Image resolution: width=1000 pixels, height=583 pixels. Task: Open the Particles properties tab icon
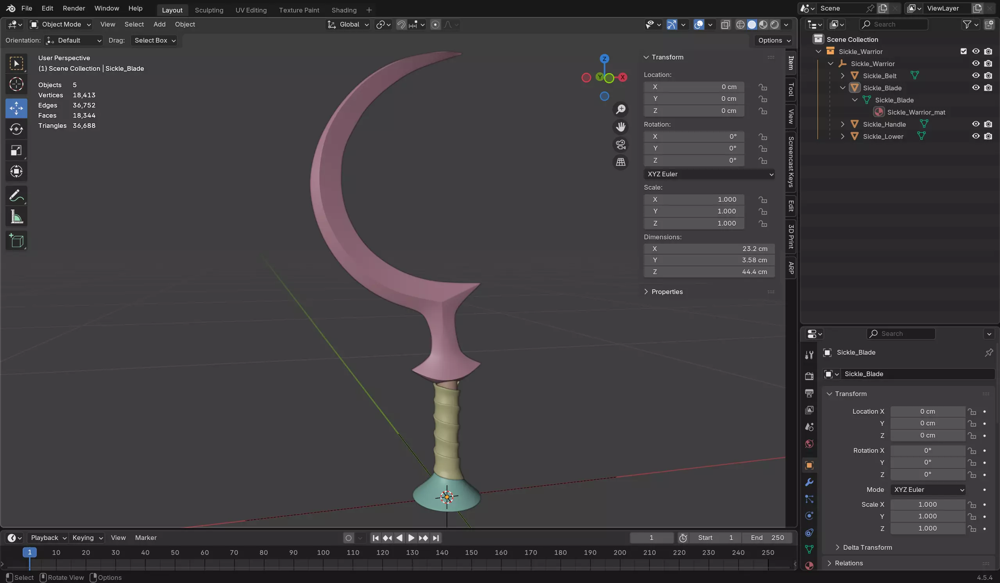coord(809,499)
